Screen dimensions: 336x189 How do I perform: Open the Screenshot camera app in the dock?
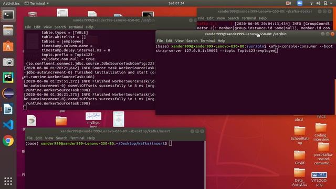pos(8,62)
